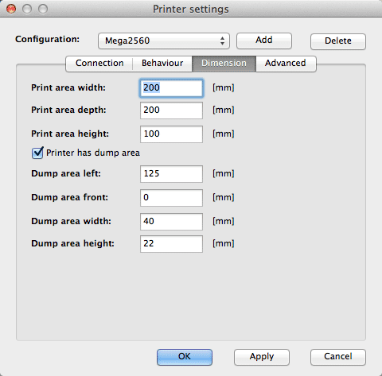Focus the Dump area front field

(x=171, y=198)
